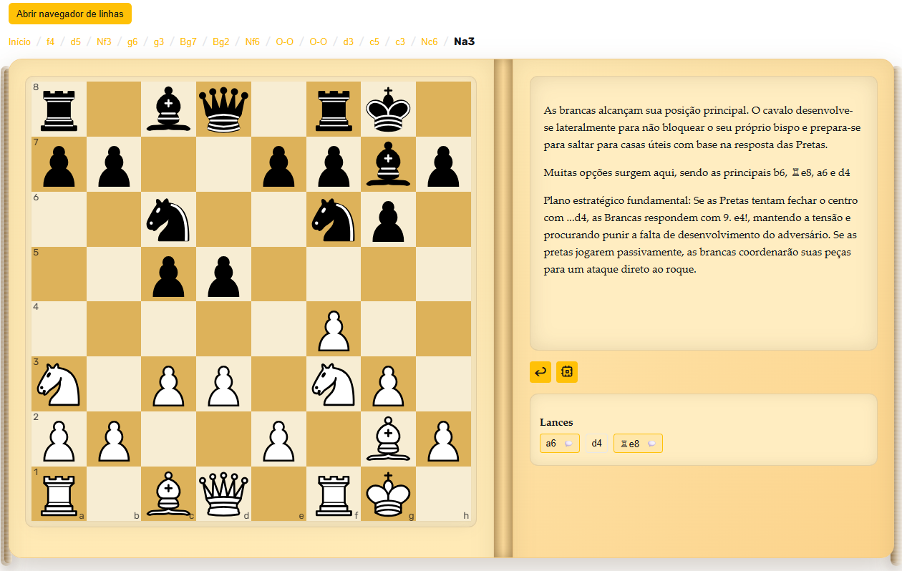Select the white king on g1

[x=389, y=494]
